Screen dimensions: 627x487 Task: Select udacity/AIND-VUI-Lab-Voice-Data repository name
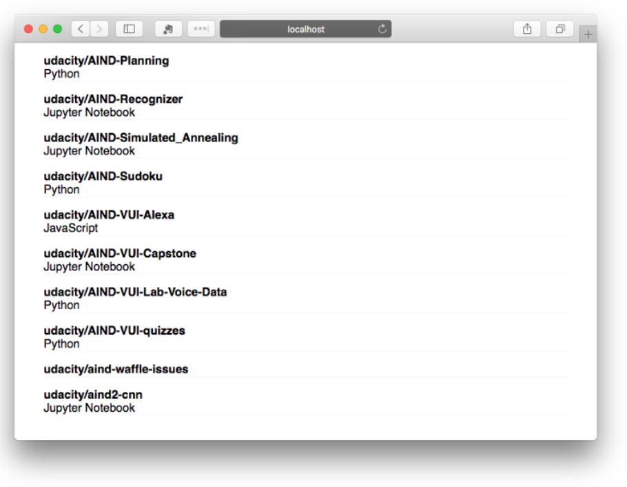click(135, 292)
